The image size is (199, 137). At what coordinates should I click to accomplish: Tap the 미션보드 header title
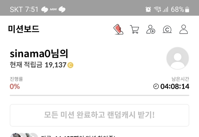point(24,29)
